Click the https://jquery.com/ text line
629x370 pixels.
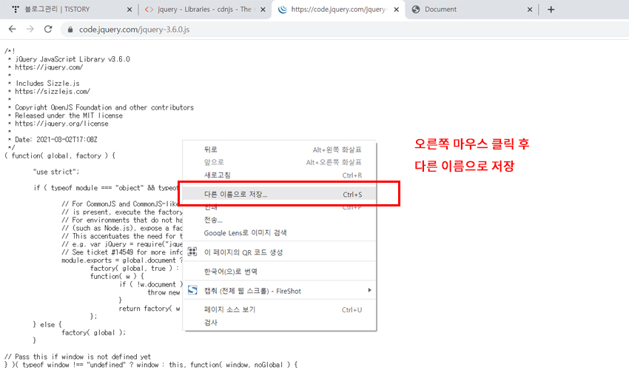pyautogui.click(x=49, y=67)
